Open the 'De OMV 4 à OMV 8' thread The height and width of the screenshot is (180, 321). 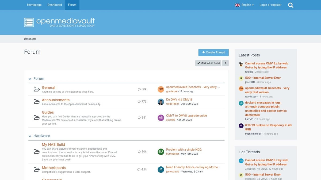tap(179, 99)
